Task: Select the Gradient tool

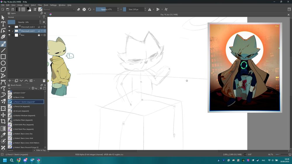Action: click(3, 128)
